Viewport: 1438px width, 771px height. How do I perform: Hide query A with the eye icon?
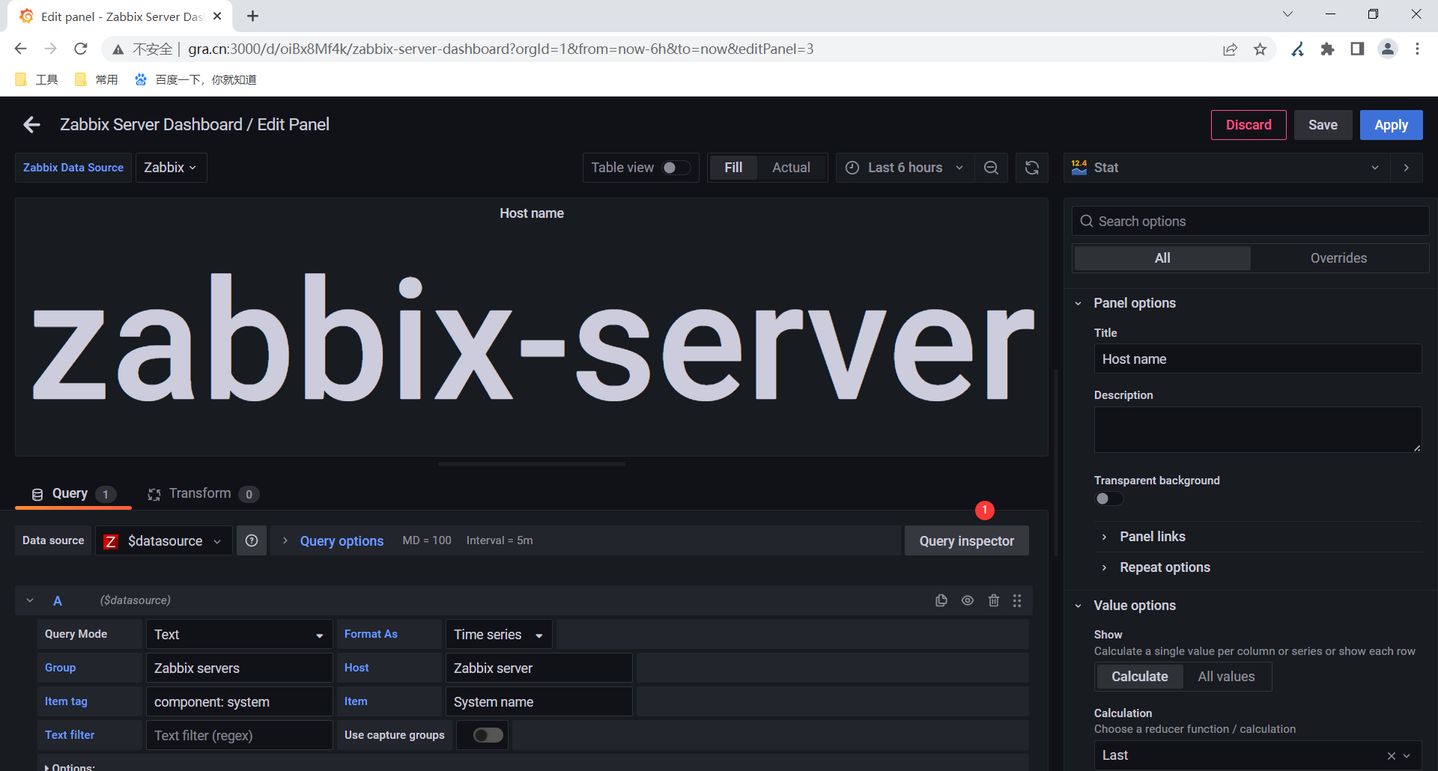968,600
